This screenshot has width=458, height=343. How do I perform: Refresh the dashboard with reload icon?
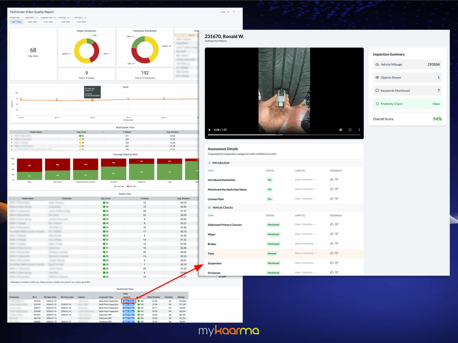(228, 12)
